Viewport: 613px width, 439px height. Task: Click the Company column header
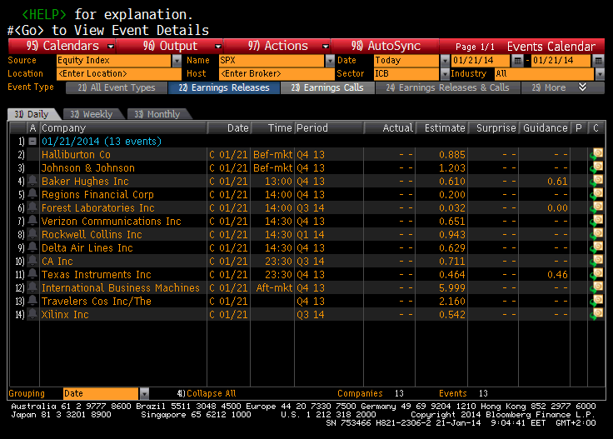[x=123, y=127]
